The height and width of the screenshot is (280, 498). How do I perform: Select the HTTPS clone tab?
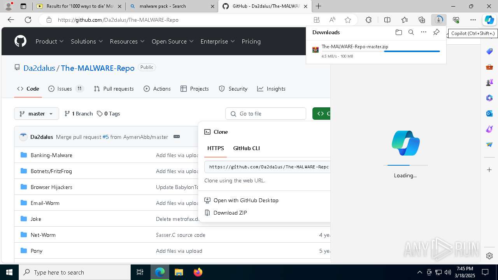pyautogui.click(x=216, y=148)
